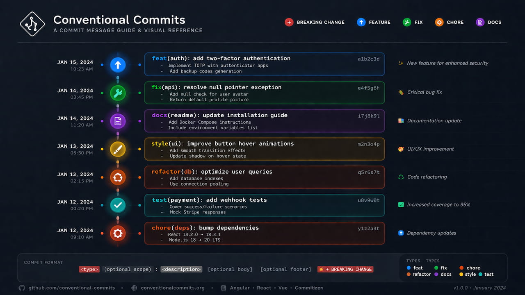Click the FIX wrench badge in the header

tap(406, 22)
